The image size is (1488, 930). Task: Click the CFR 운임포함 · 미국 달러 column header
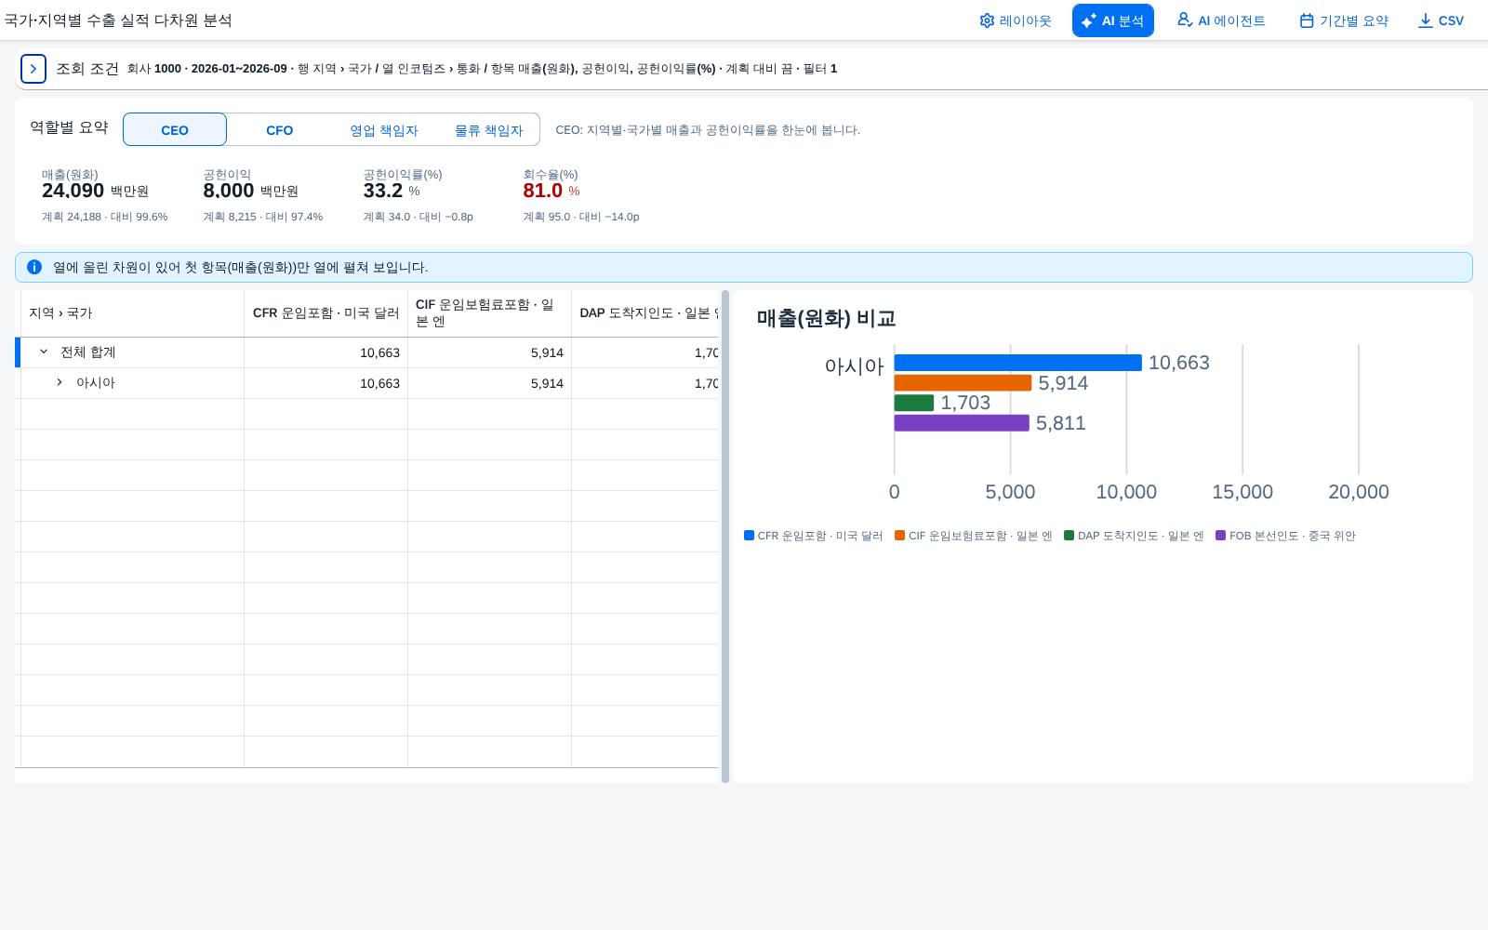325,313
